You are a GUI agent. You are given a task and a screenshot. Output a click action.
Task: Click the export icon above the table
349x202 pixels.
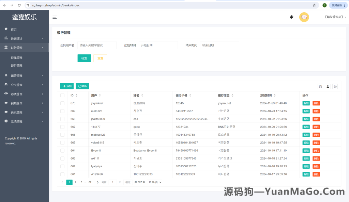pos(328,86)
